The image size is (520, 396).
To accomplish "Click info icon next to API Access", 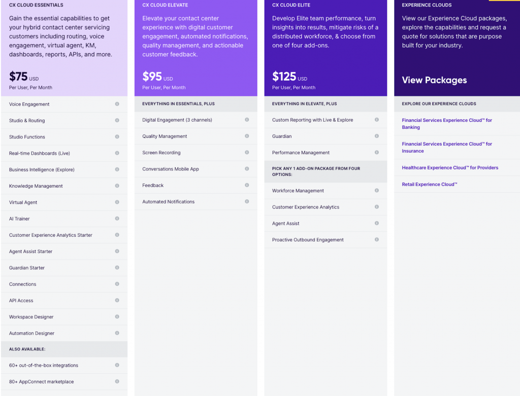I will click(117, 300).
